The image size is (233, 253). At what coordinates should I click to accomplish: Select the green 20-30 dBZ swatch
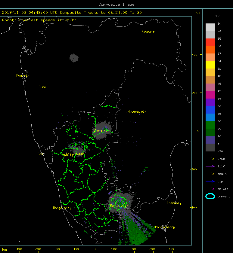click(210, 125)
